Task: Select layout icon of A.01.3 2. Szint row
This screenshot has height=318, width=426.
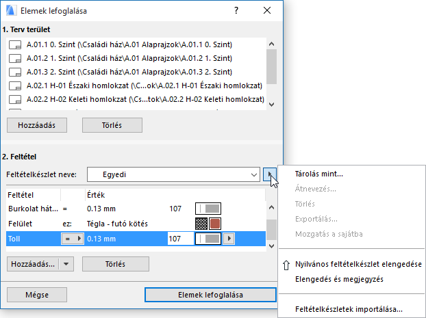Action: [15, 72]
